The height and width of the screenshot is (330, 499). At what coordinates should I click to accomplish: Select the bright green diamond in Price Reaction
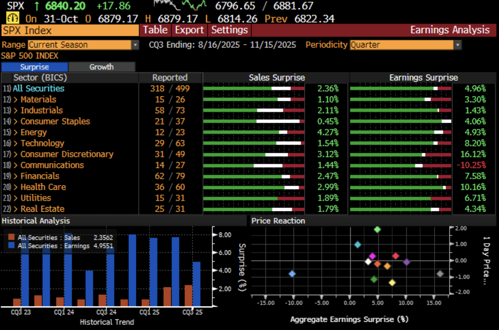(377, 230)
